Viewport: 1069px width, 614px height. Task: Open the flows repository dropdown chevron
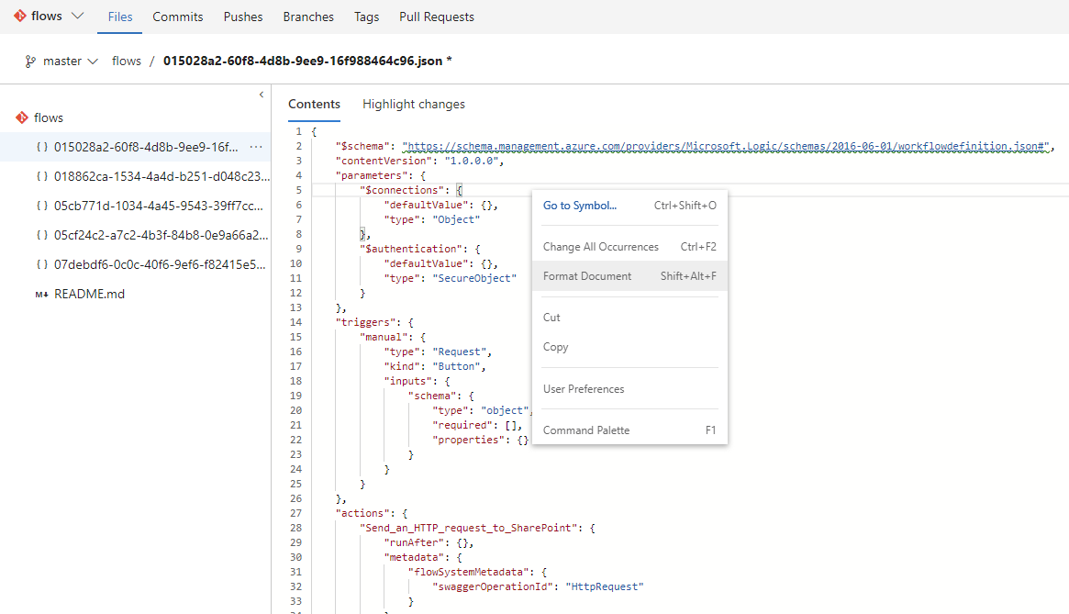77,17
